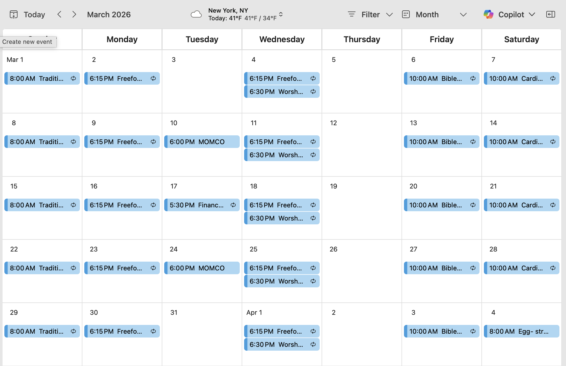Click the Today button label

coord(34,15)
